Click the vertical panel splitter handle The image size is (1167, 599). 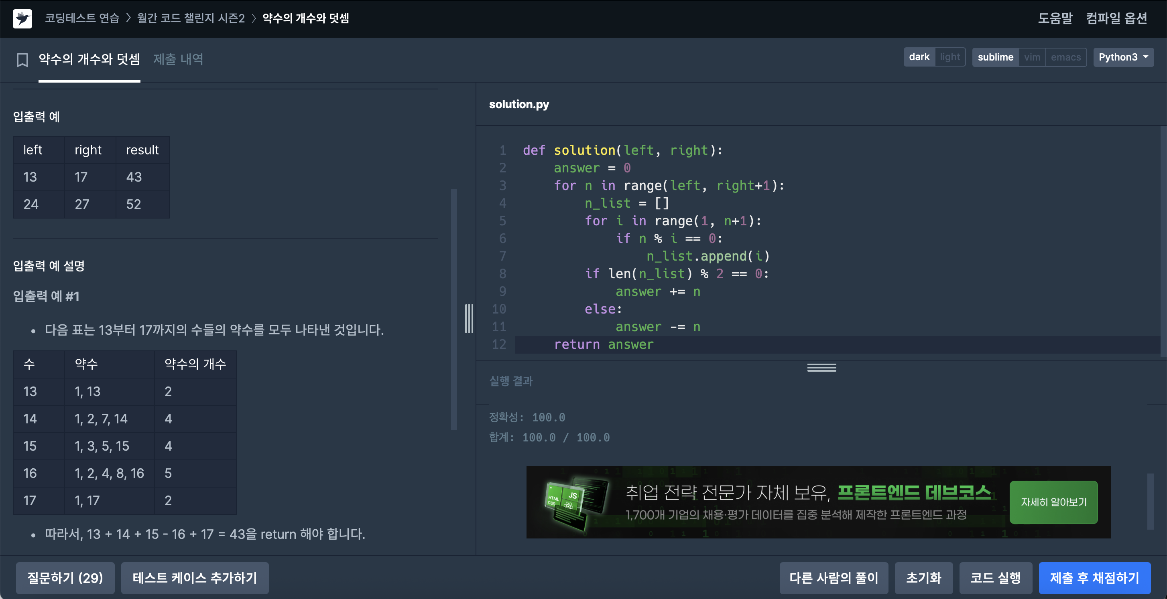[x=469, y=319]
